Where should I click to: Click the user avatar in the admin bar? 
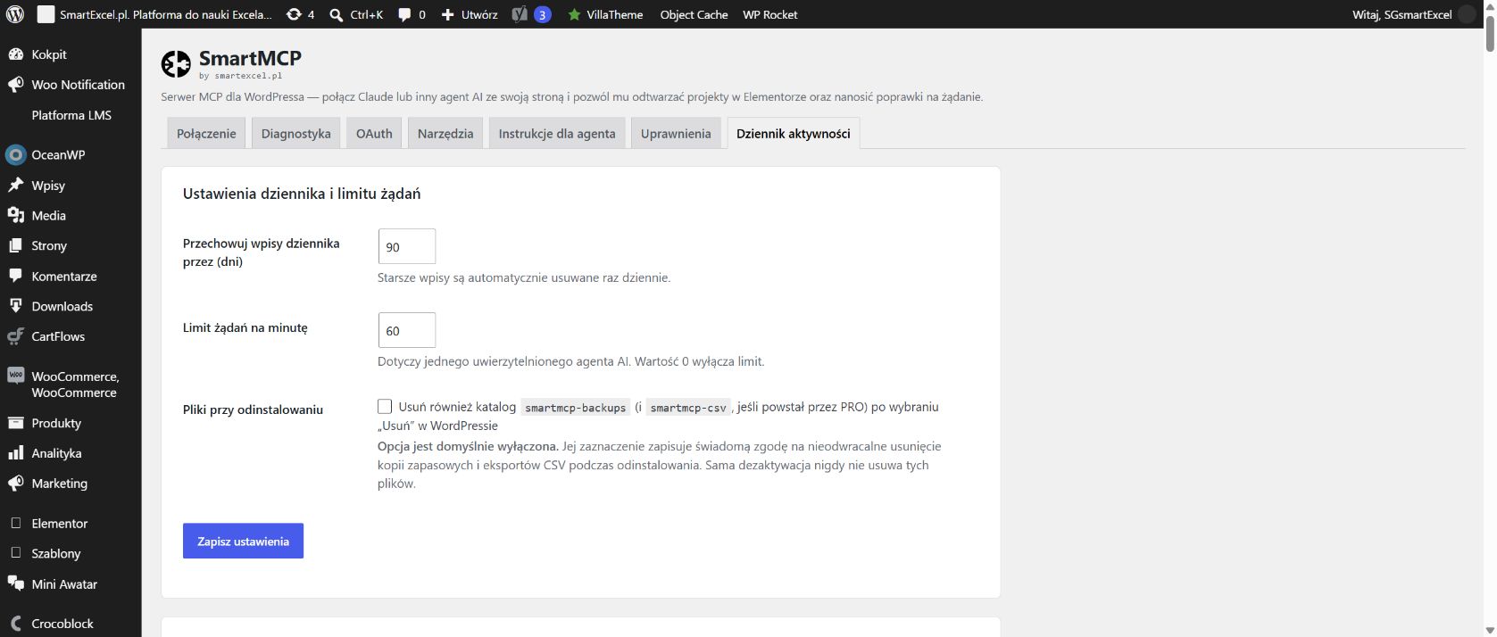pyautogui.click(x=1467, y=14)
